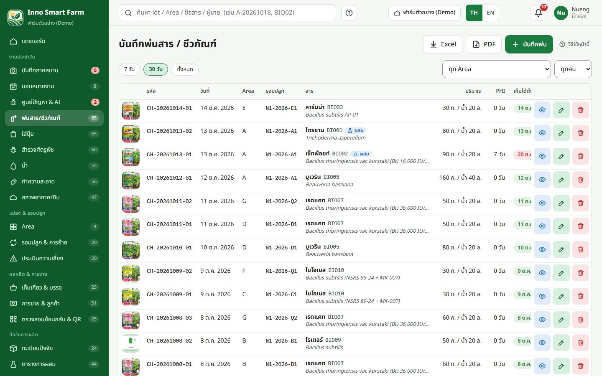Select the 30 วัน filter tab
This screenshot has width=602, height=376.
point(156,69)
